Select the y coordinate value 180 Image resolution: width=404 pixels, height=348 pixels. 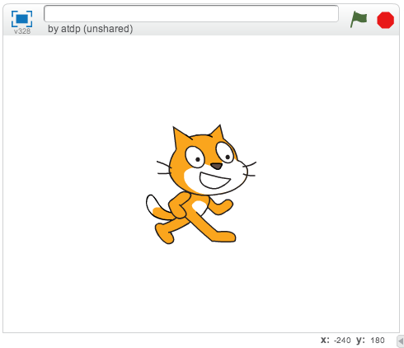(378, 341)
